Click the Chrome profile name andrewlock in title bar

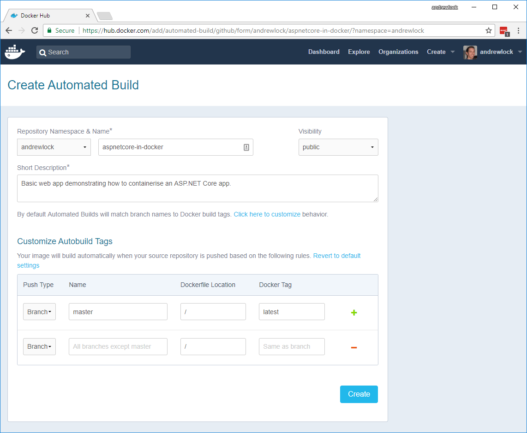coord(444,7)
